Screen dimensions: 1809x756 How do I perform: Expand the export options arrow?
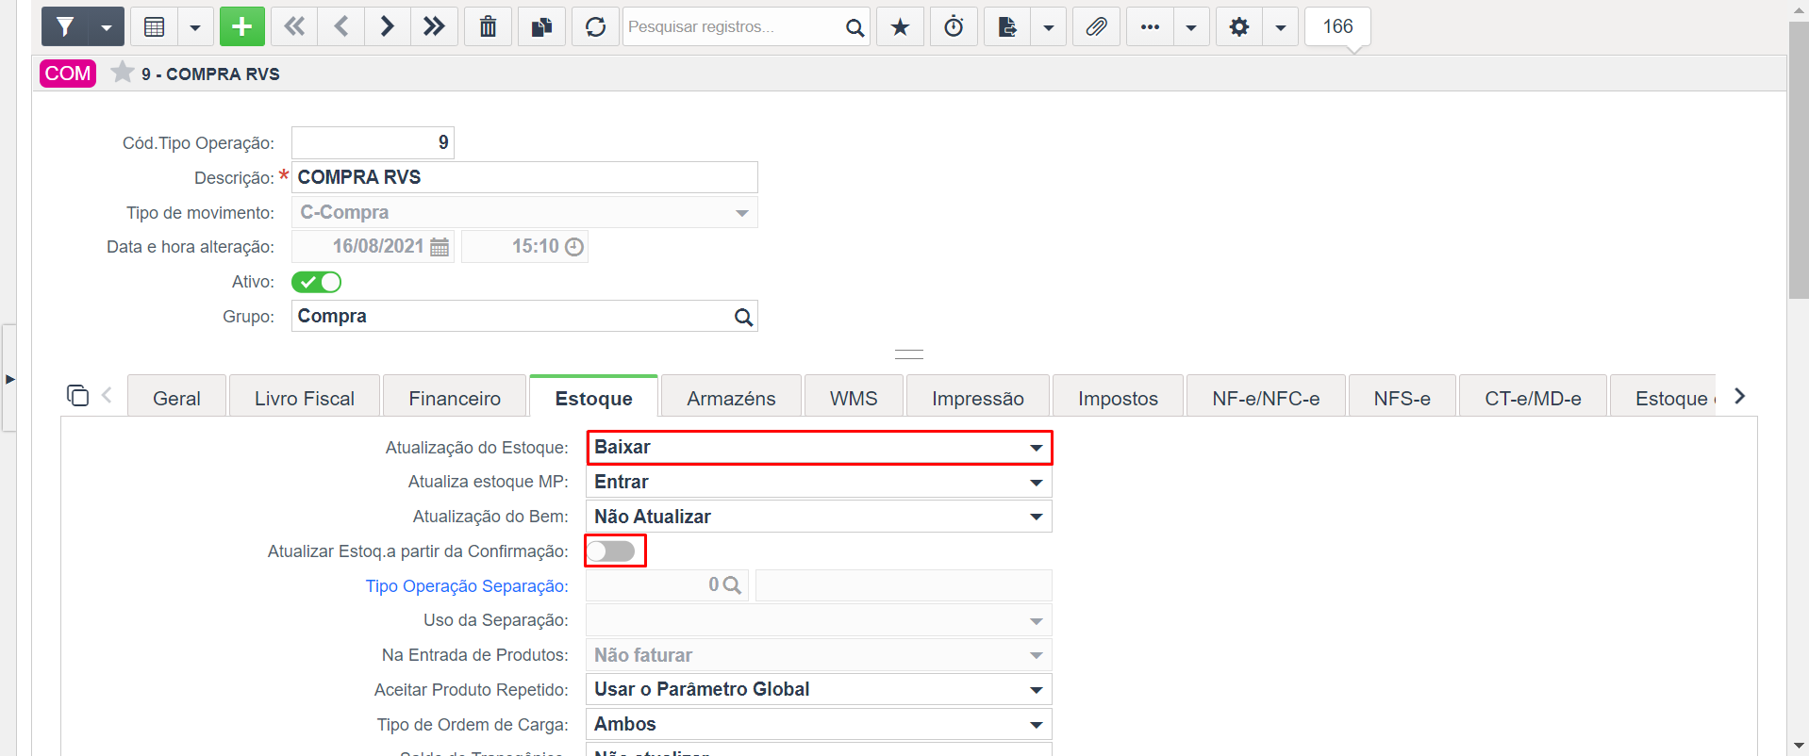(1049, 26)
